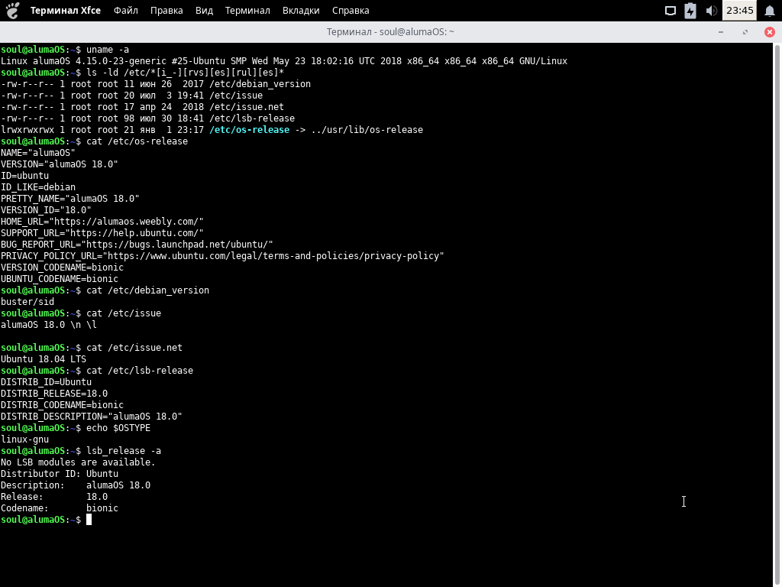
Task: Click the window title 'Терминал - soul@alumaOS: ~'
Action: pyautogui.click(x=390, y=32)
